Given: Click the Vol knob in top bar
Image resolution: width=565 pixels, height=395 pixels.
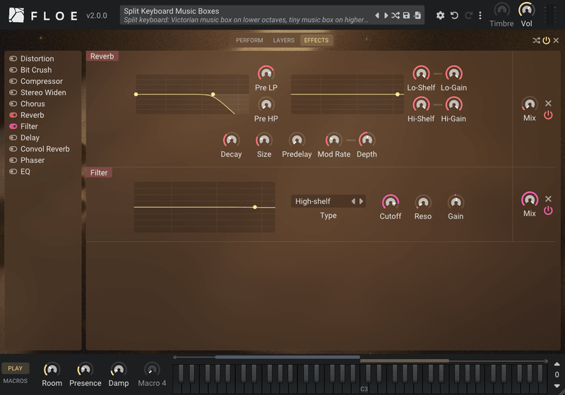Looking at the screenshot, I should (526, 10).
